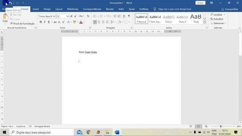Open the Layout tab

59,9
